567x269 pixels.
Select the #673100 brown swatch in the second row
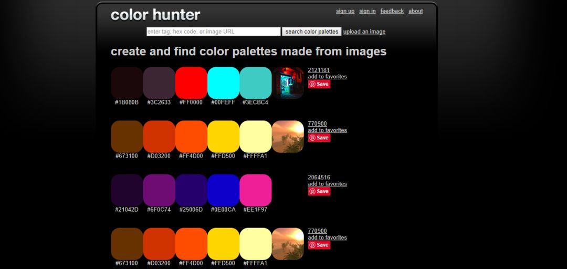coord(127,137)
